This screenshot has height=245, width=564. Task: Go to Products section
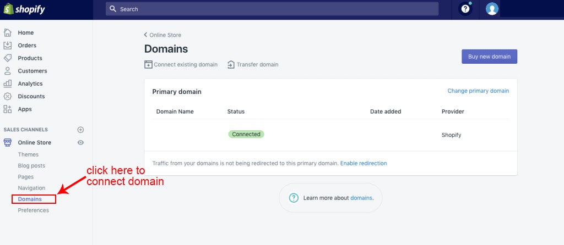(30, 58)
